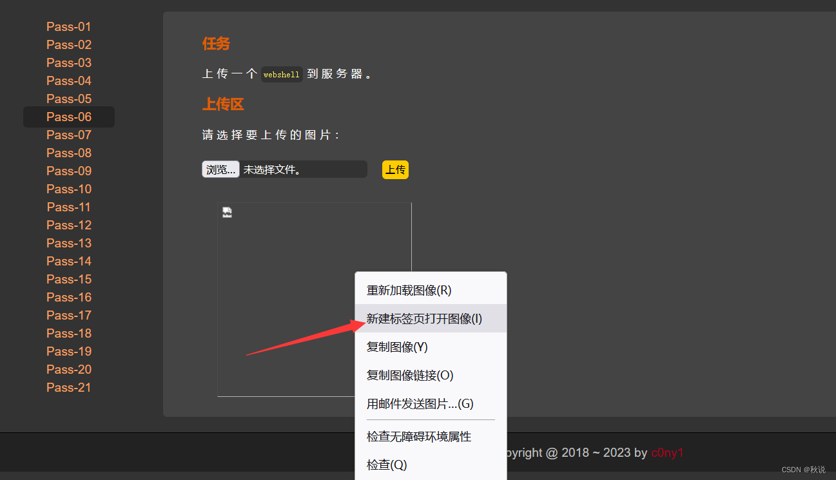Choose Pass-09 in the level list
The height and width of the screenshot is (480, 836).
(x=69, y=171)
